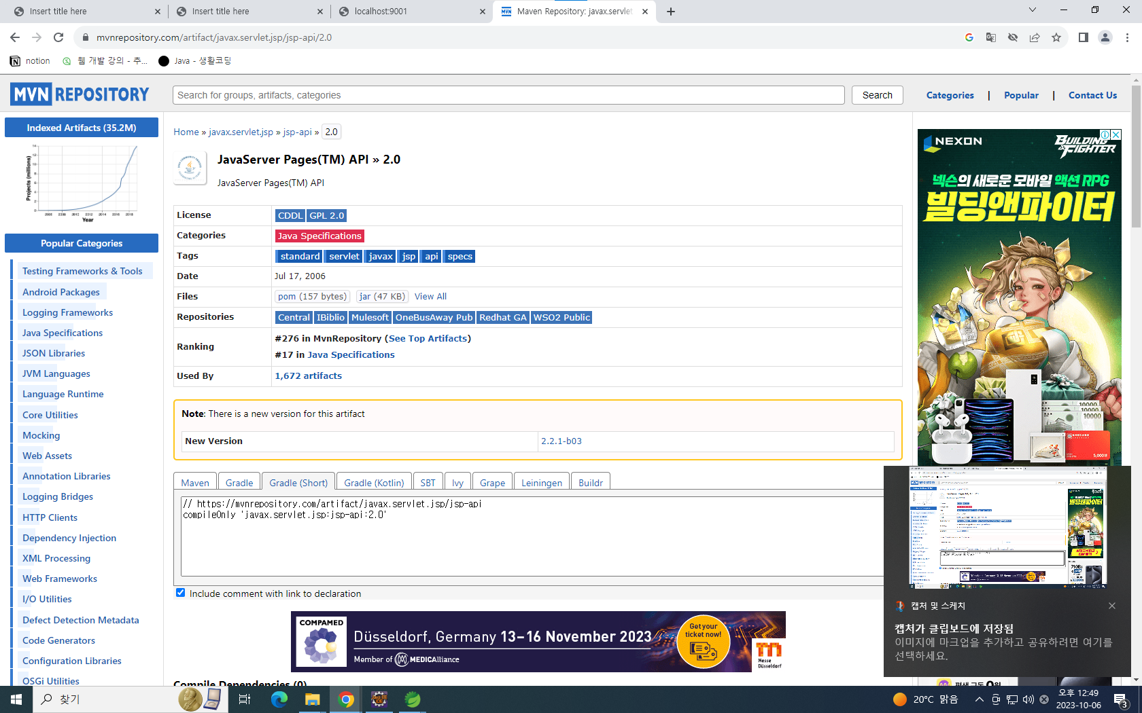Show hidden tray icons chevron
Image resolution: width=1142 pixels, height=713 pixels.
(x=979, y=699)
